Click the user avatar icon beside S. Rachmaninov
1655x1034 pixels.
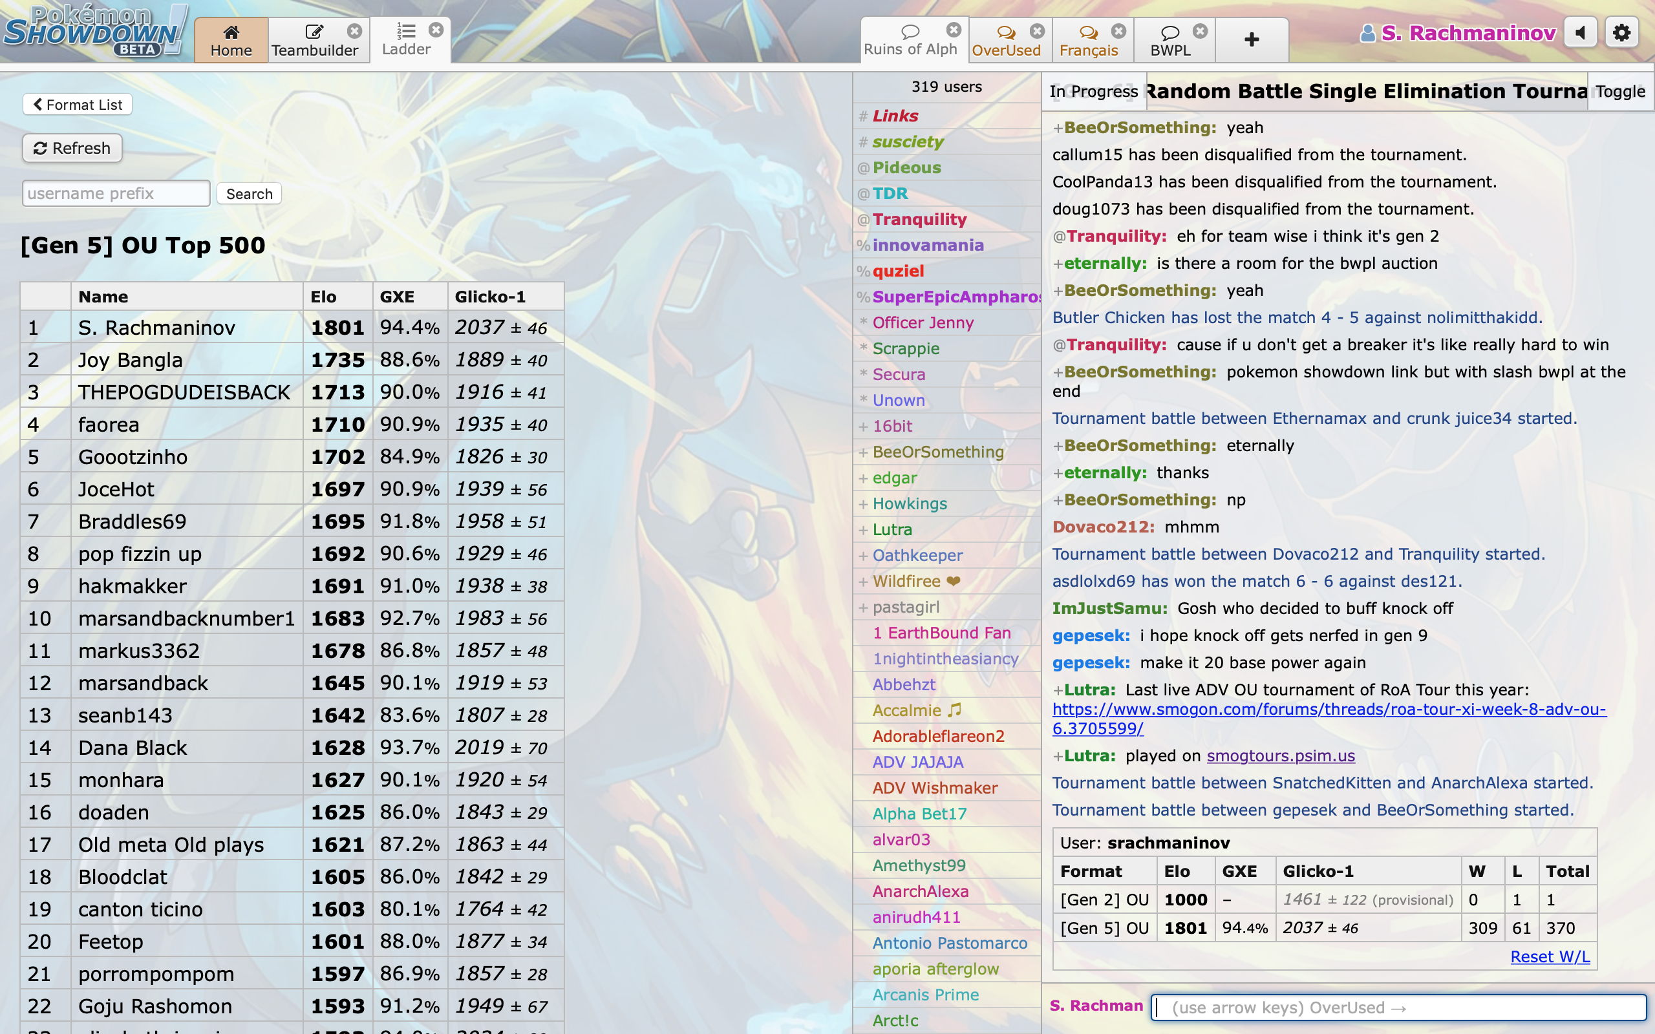(1368, 34)
